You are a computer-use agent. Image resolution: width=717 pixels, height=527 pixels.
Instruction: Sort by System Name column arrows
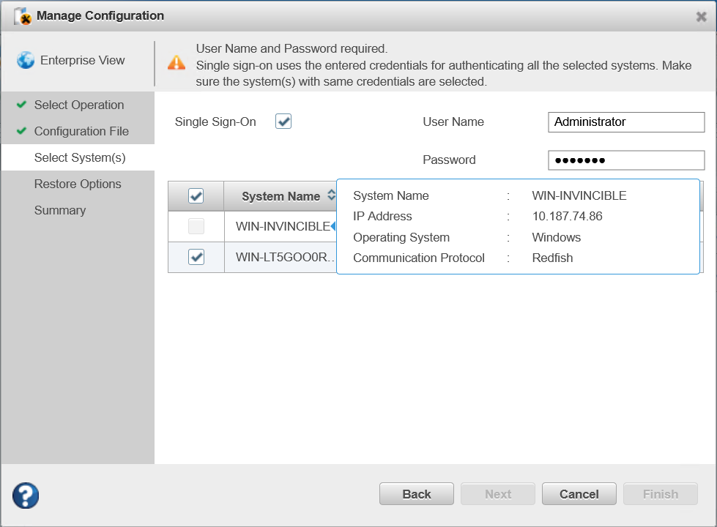coord(331,195)
